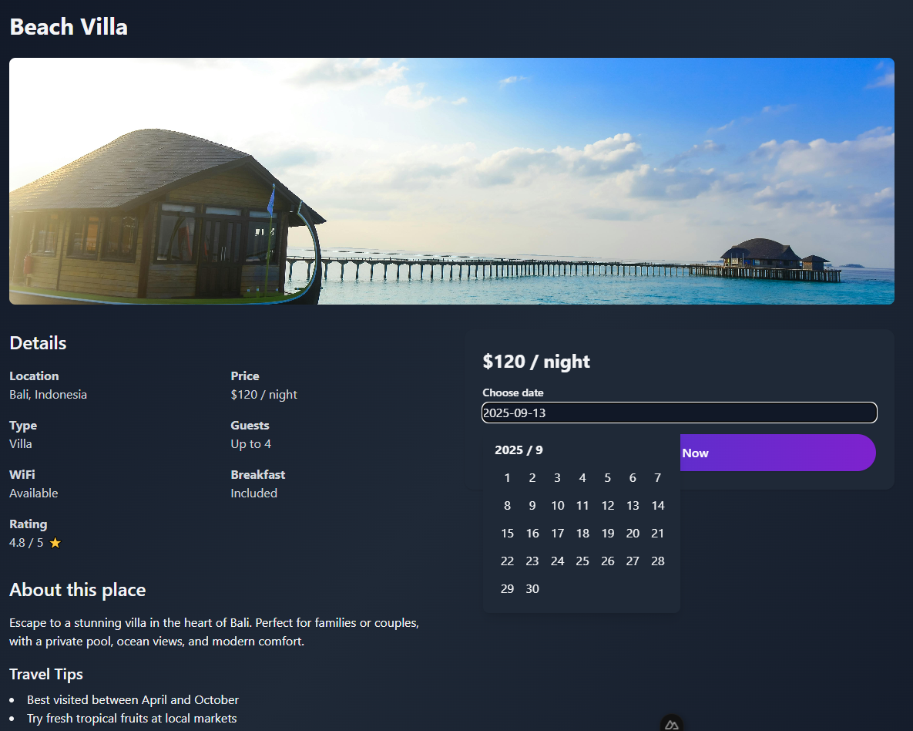Select day 1 in the calendar
The image size is (913, 731).
click(x=507, y=478)
